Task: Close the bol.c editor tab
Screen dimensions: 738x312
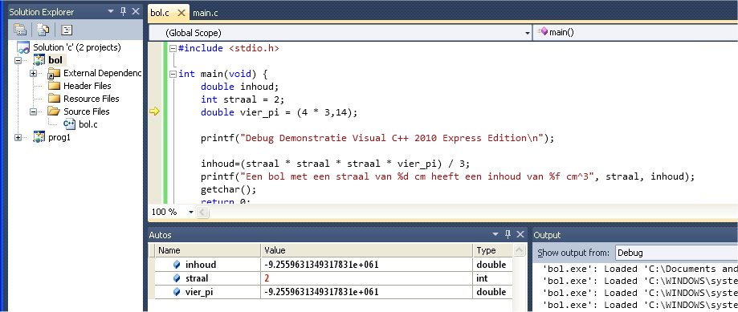Action: click(181, 13)
